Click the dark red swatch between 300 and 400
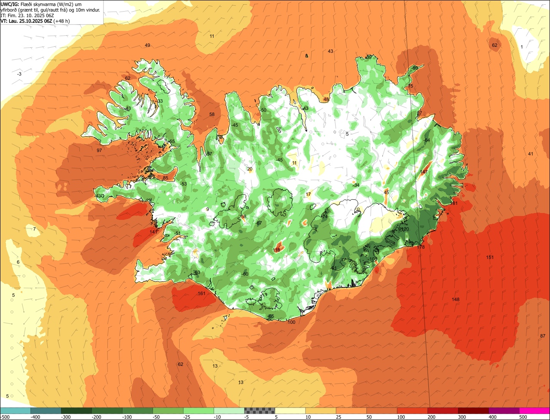 pyautogui.click(x=473, y=411)
